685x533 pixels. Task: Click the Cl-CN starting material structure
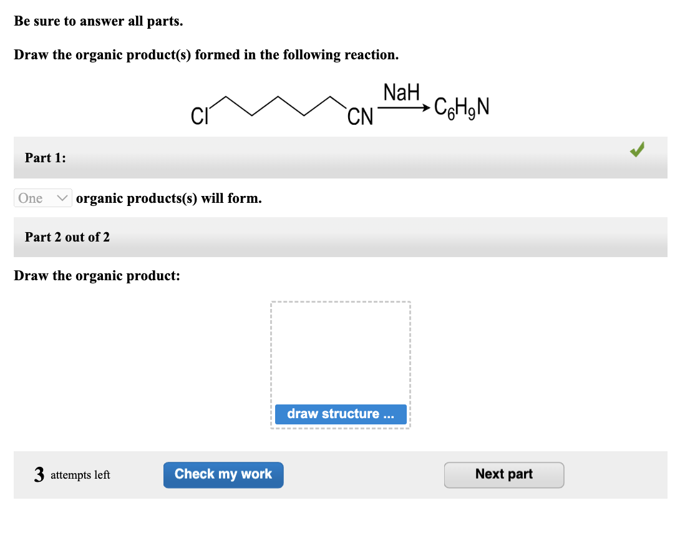pos(281,106)
